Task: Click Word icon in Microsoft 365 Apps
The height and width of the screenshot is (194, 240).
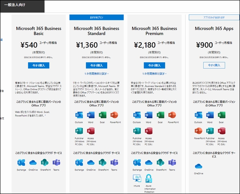Action: pos(210,115)
